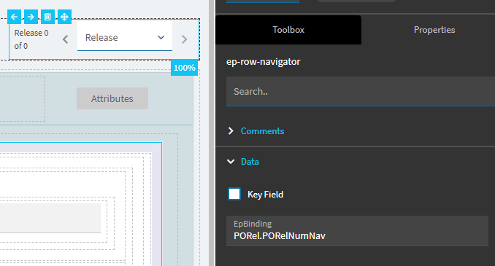Switch to the Toolbox tab

(x=288, y=30)
